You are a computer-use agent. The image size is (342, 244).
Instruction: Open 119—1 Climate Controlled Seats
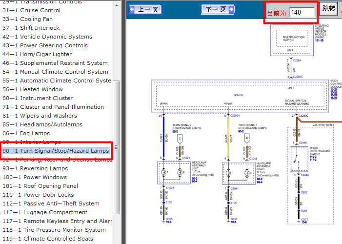pyautogui.click(x=48, y=239)
